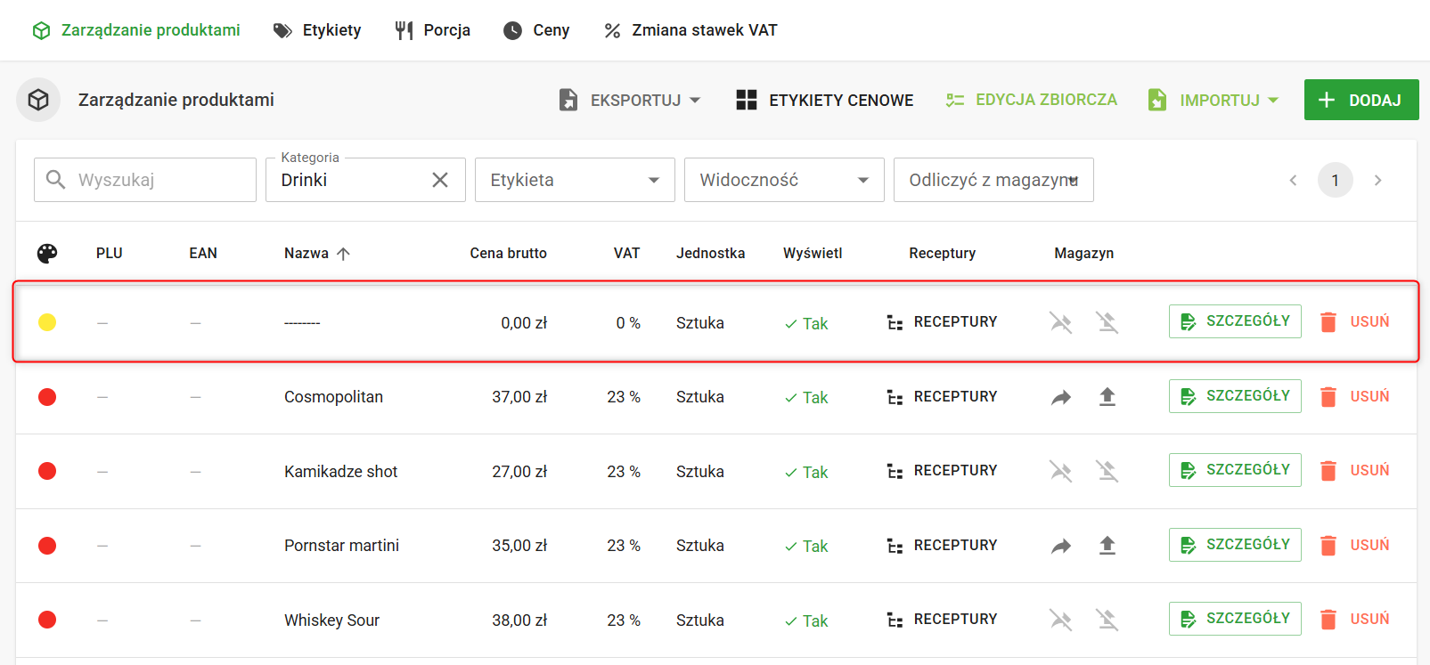Click the share arrow icon for Cosmopolitan
The width and height of the screenshot is (1430, 665).
(x=1060, y=397)
